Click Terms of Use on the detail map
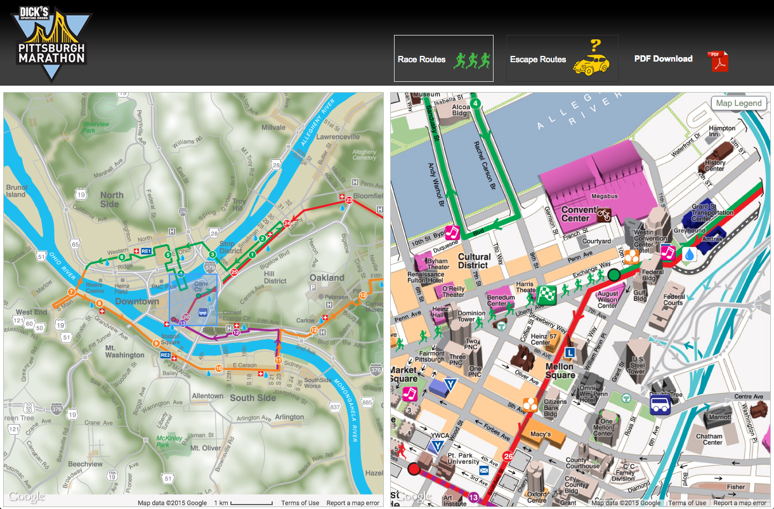Image resolution: width=774 pixels, height=509 pixels. (x=686, y=503)
